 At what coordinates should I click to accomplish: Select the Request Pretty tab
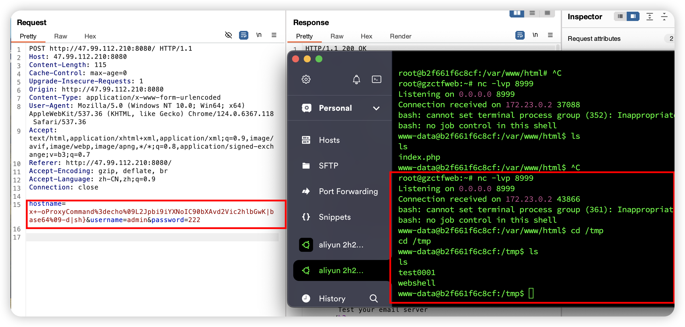(x=28, y=36)
